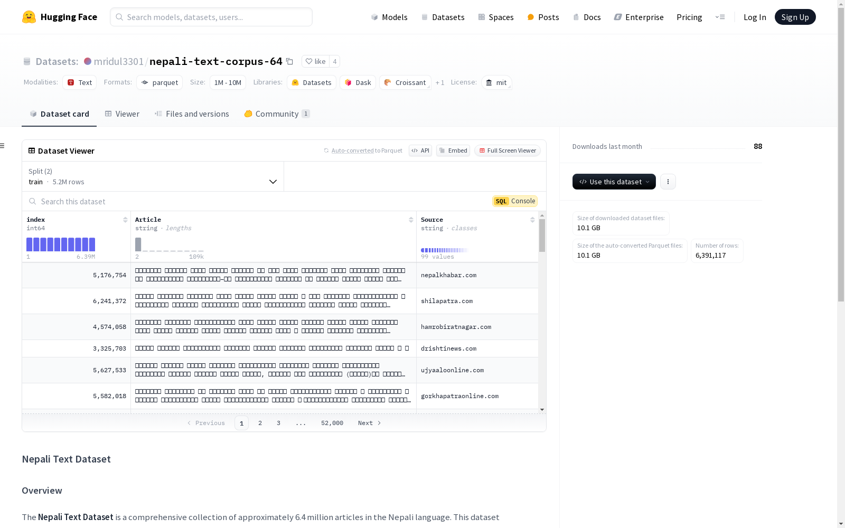Click the left-edge table of contents icon
This screenshot has height=528, width=845.
pyautogui.click(x=3, y=146)
